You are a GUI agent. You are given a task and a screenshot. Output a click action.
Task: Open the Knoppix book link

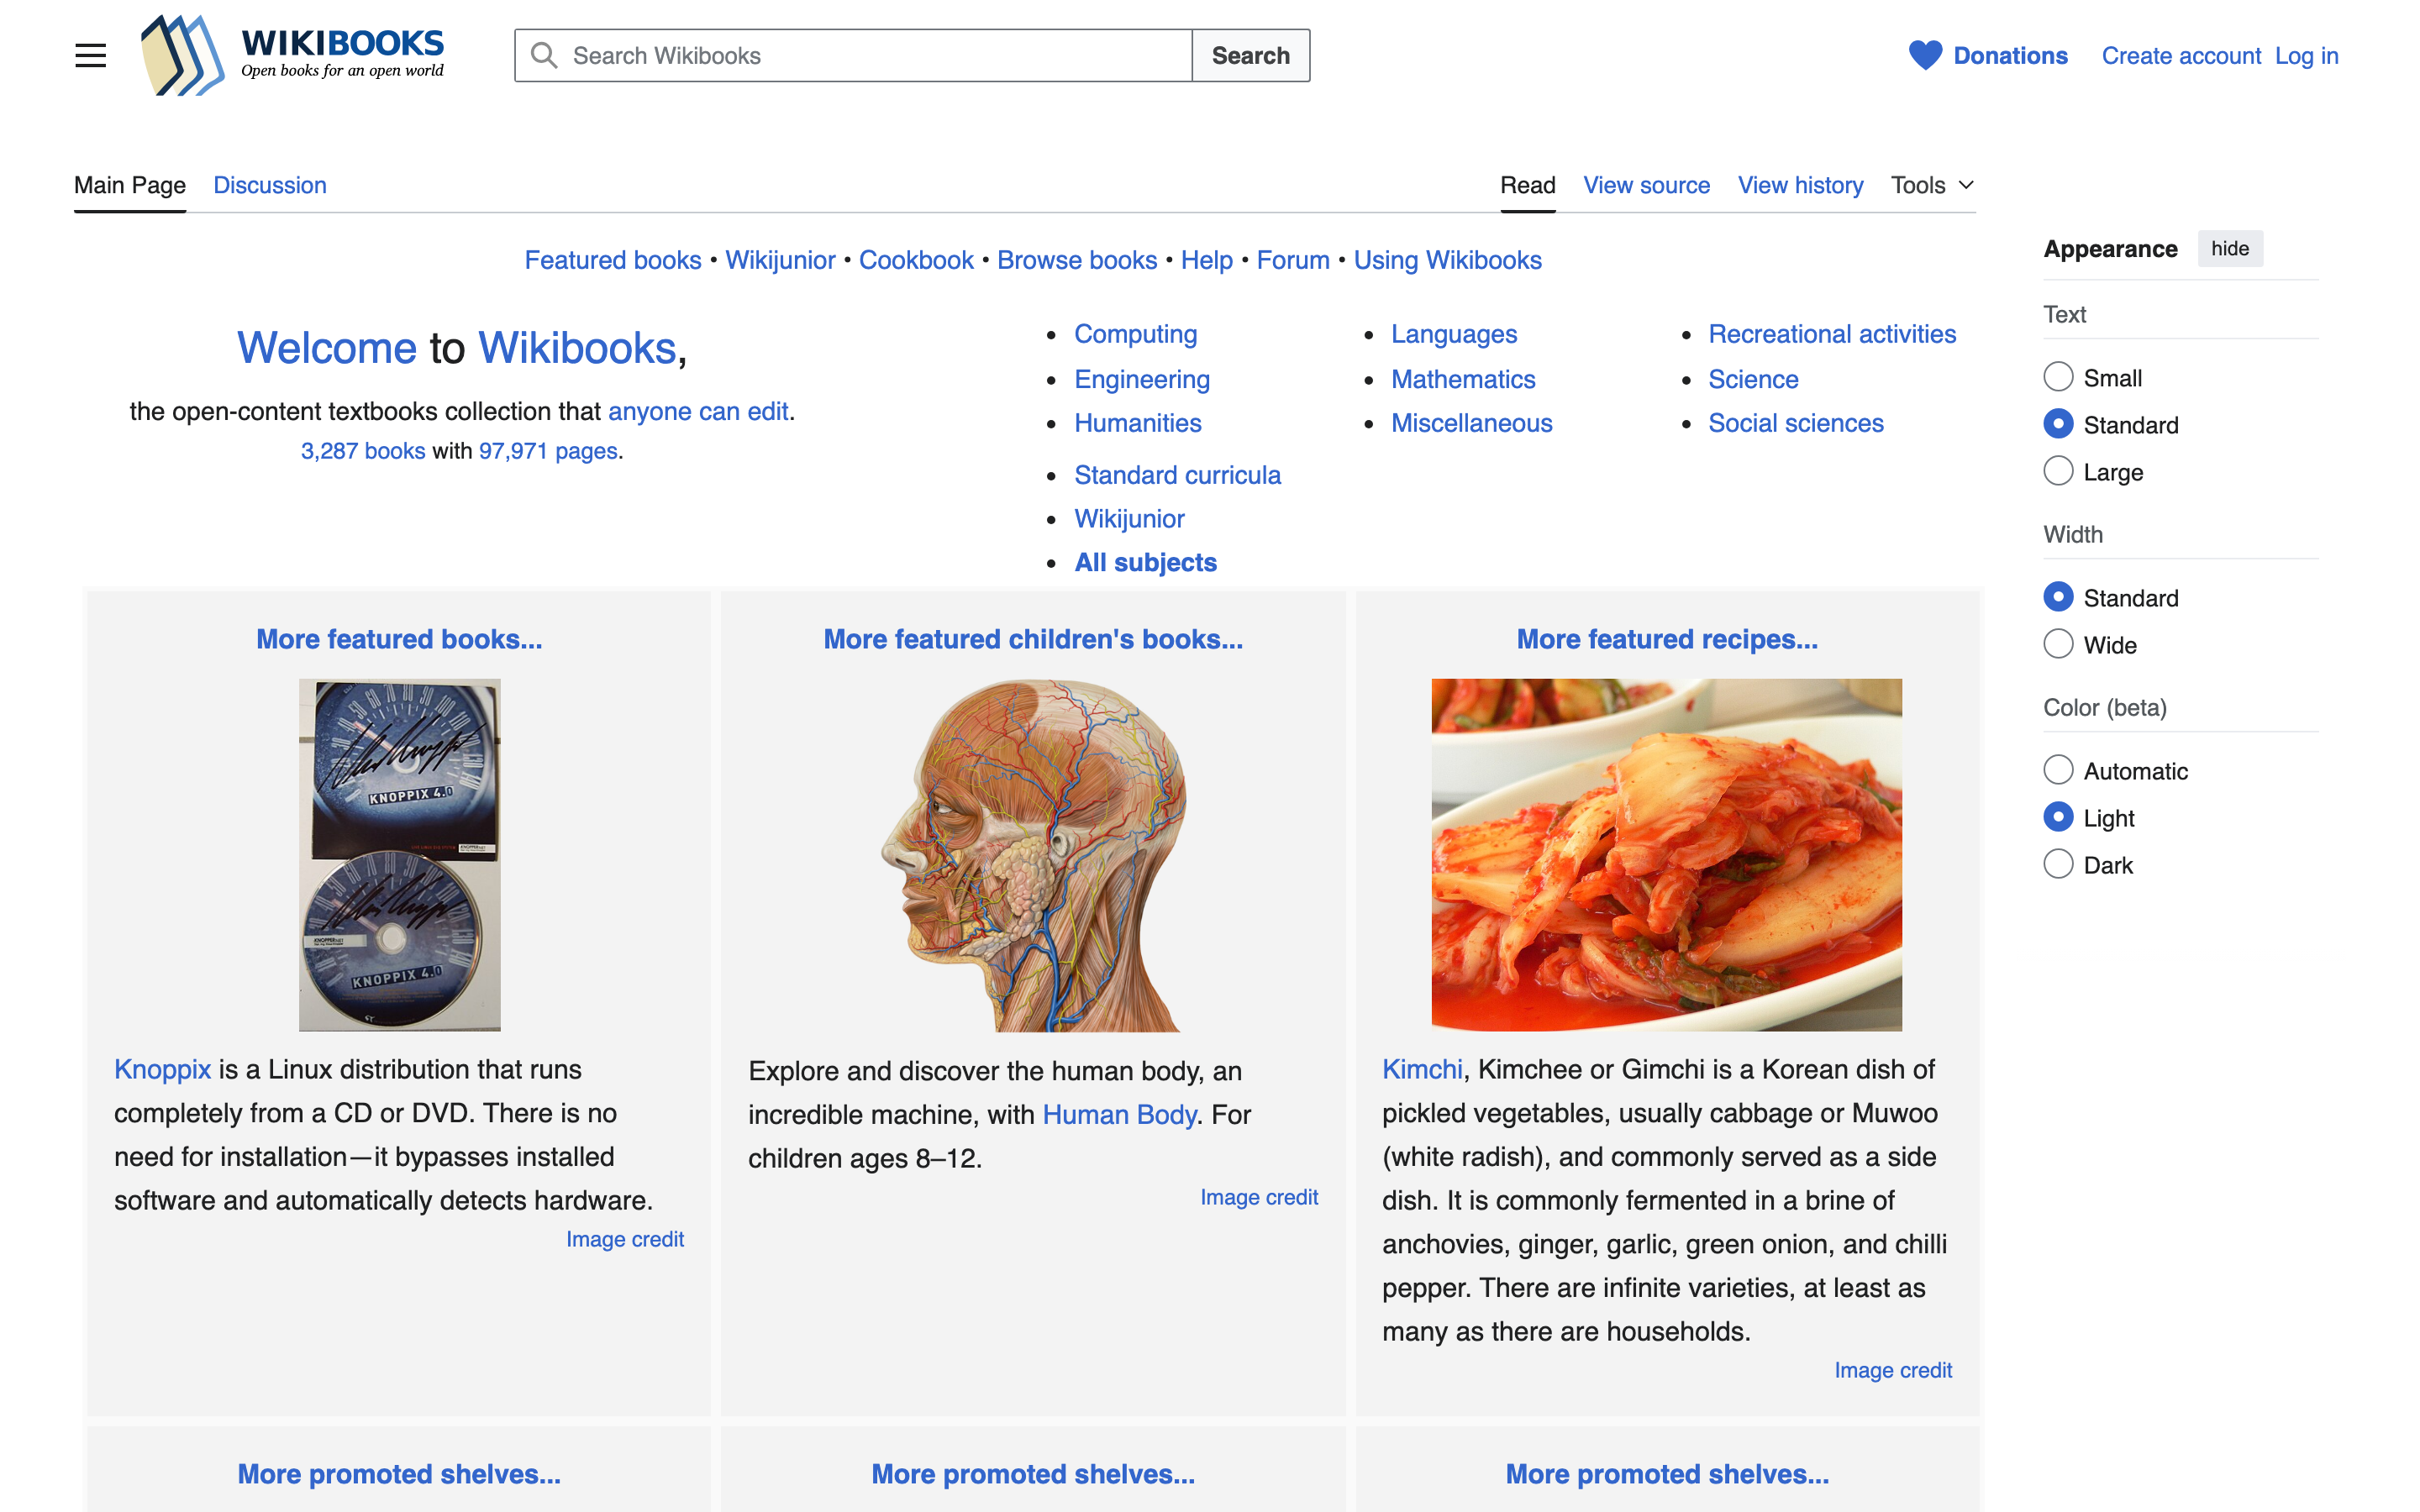tap(162, 1069)
